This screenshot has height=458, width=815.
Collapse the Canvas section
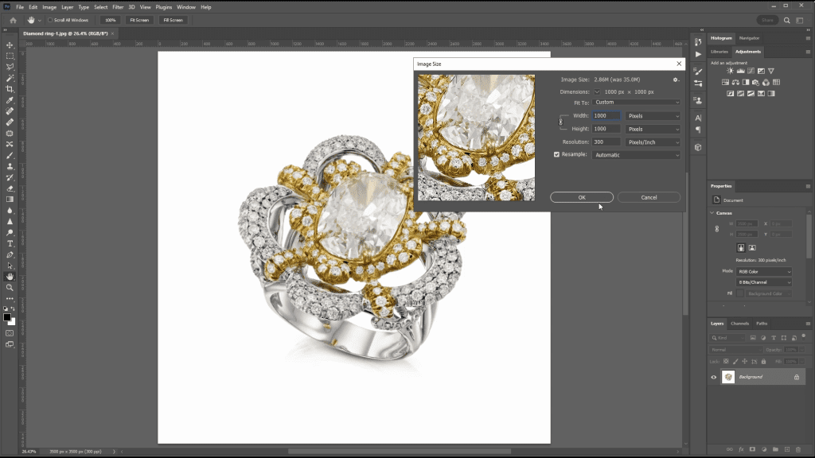(x=712, y=213)
